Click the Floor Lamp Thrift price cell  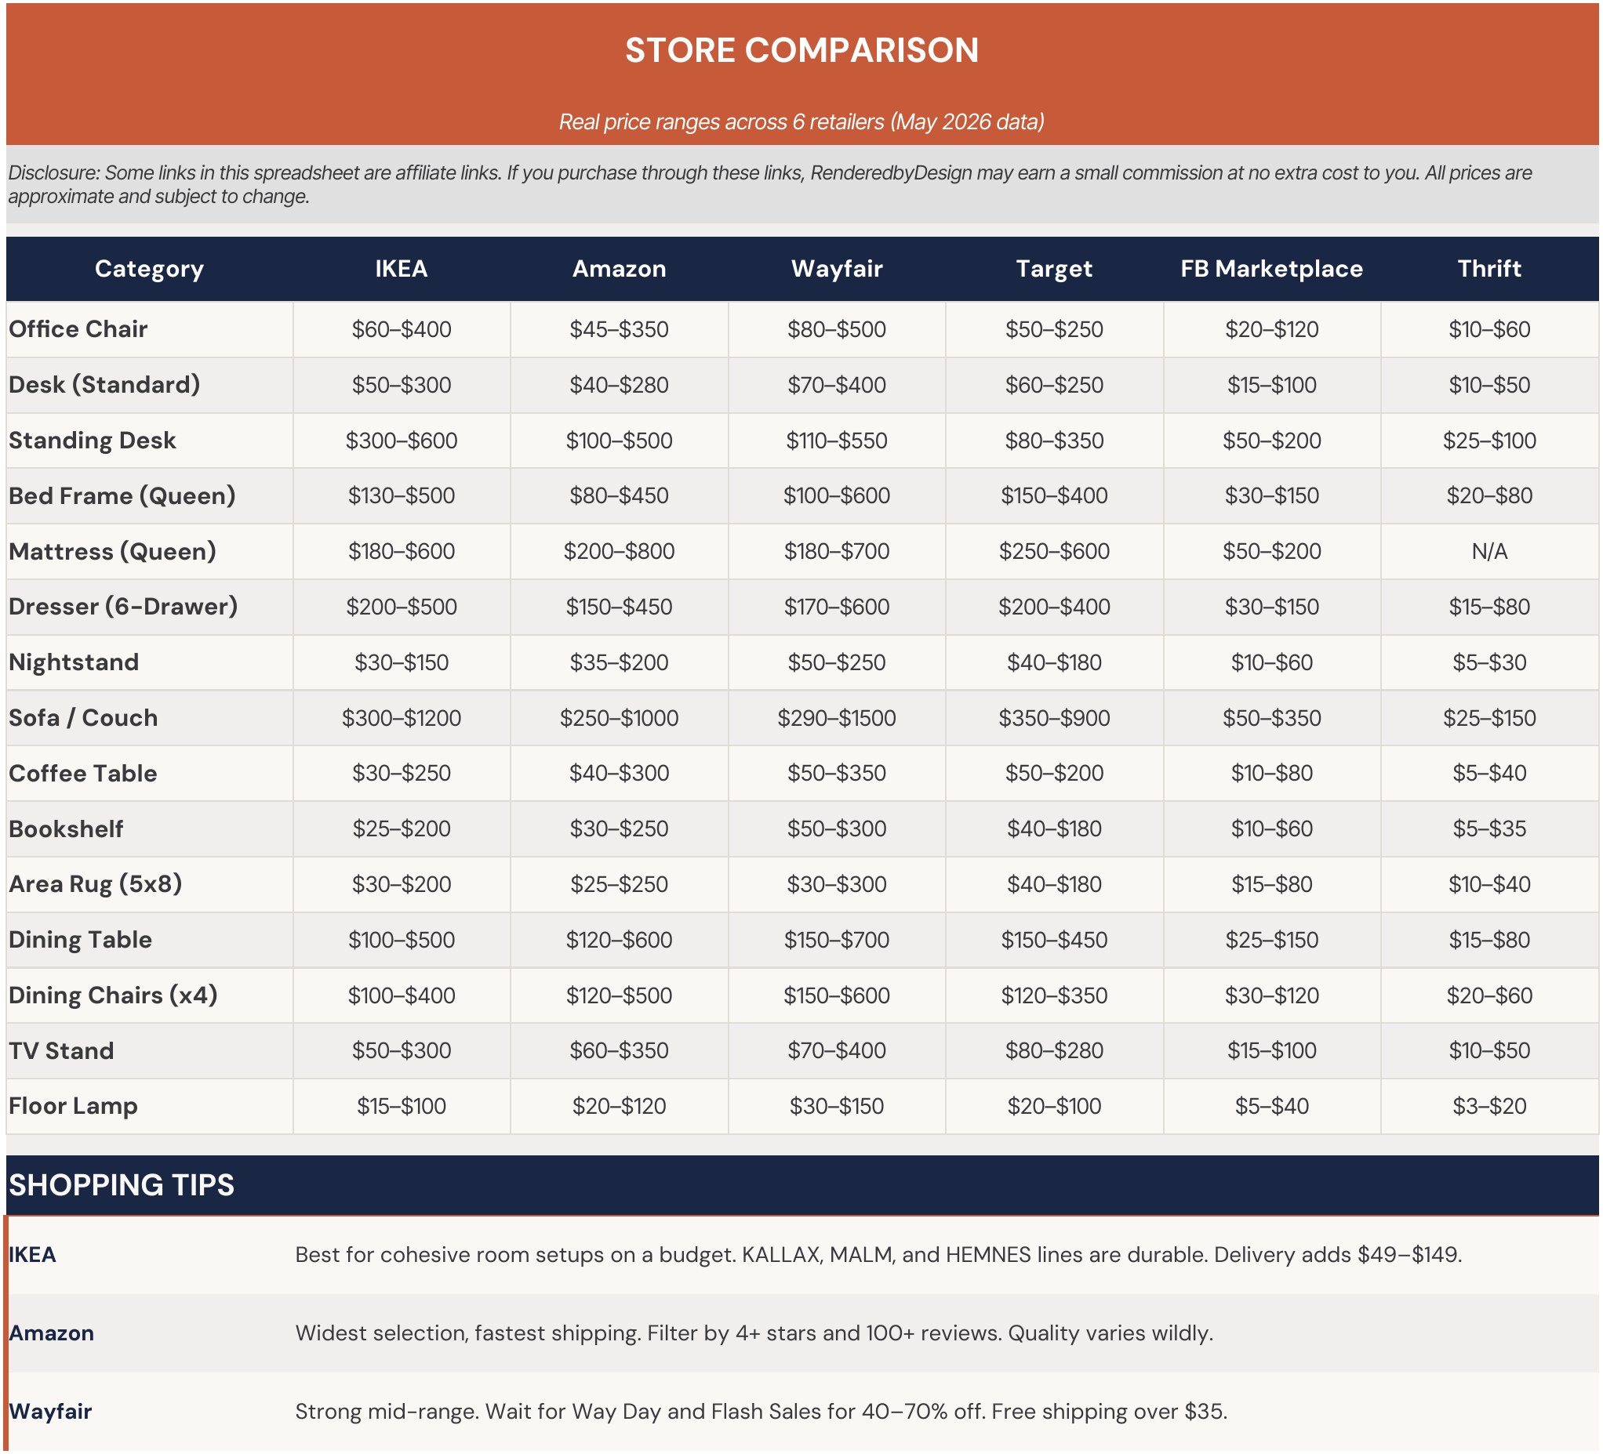click(x=1489, y=1106)
